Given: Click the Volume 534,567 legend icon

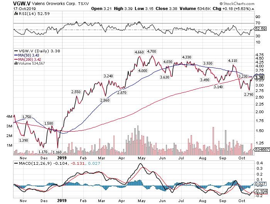Looking at the screenshot, I should 16,63.
